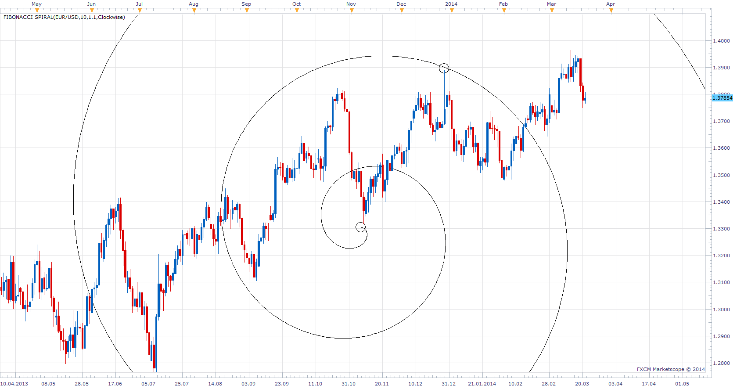The width and height of the screenshot is (737, 389).
Task: Click the 1.3300 price axis label
Action: point(721,229)
